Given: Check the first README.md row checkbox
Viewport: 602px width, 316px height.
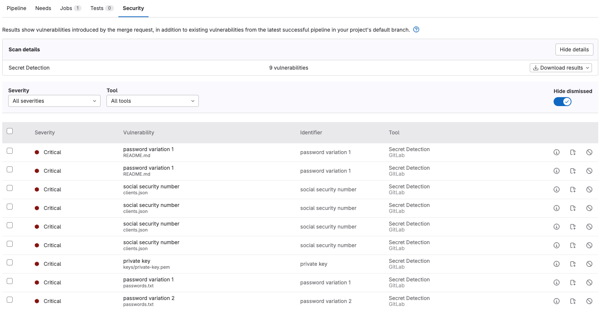Looking at the screenshot, I should (10, 151).
